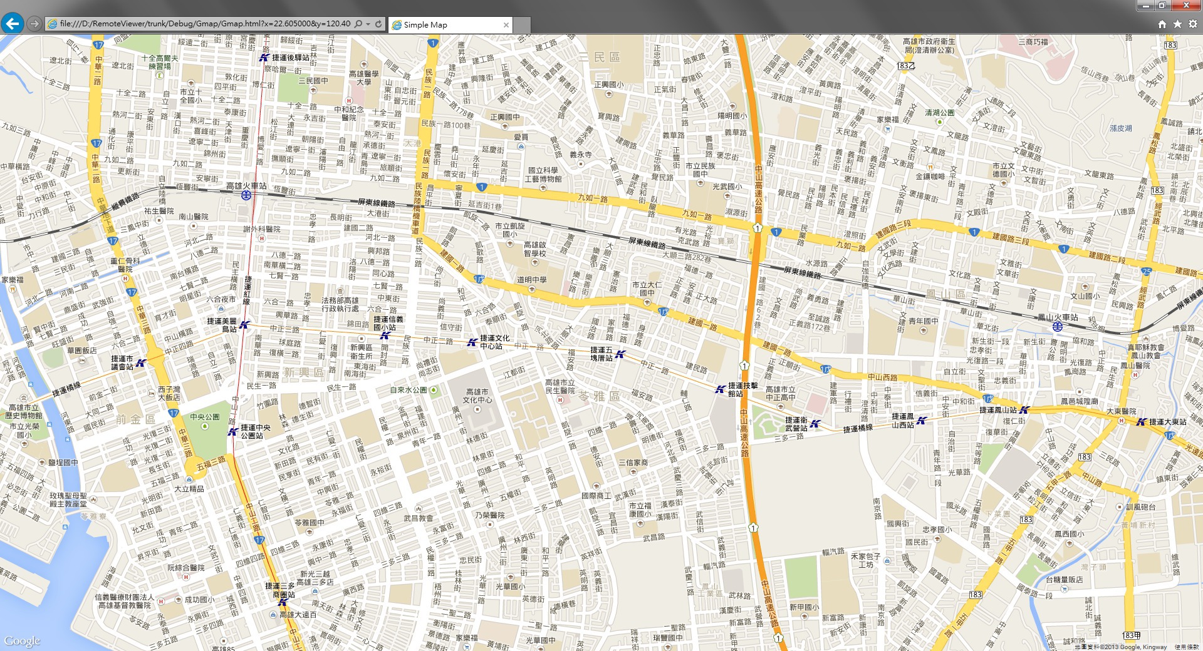The image size is (1203, 651).
Task: Click the 高雄大遠百 map label
Action: pos(298,615)
